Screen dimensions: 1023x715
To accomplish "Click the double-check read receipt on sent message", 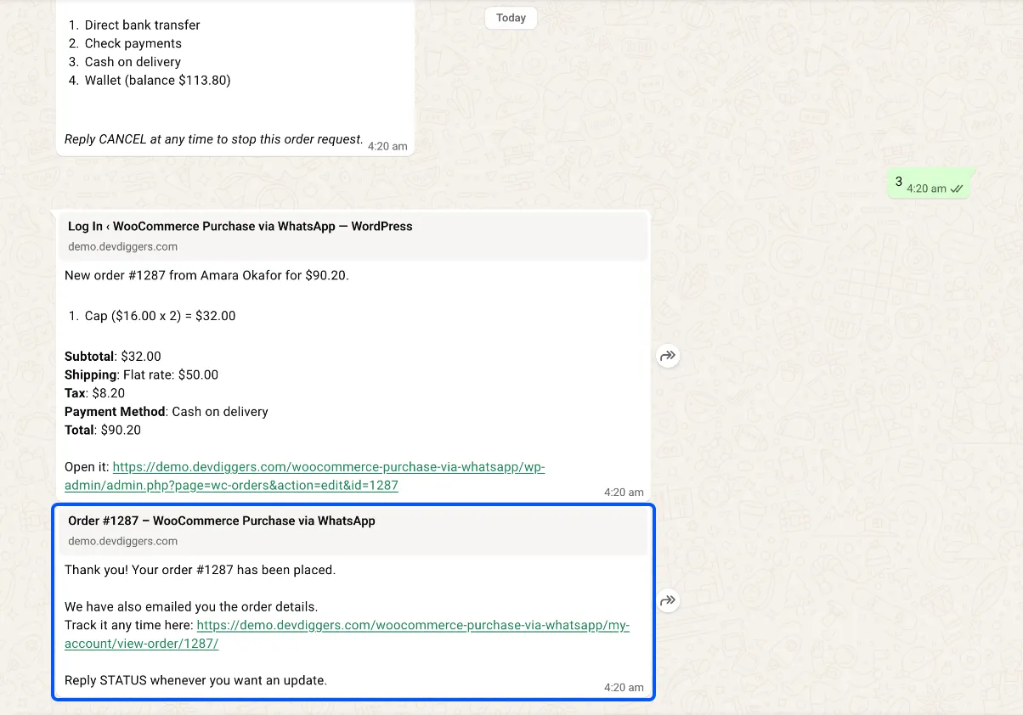I will [957, 189].
